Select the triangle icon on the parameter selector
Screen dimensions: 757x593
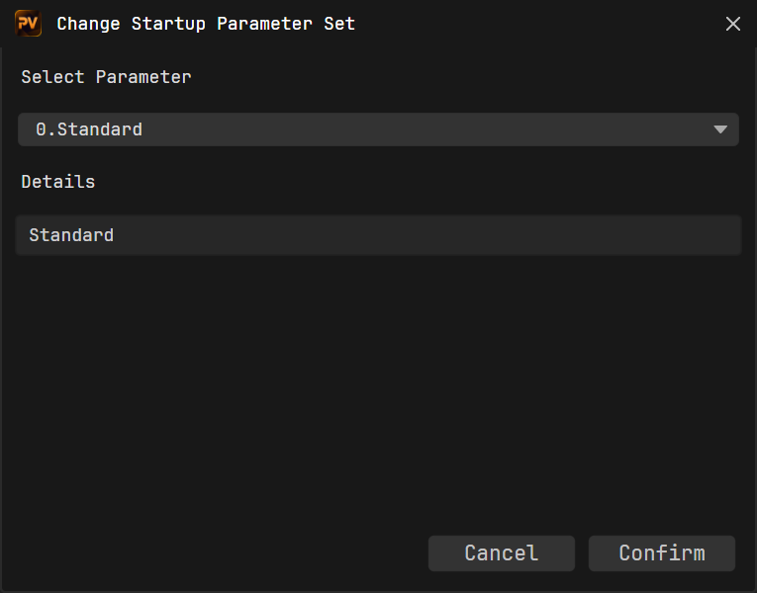point(720,129)
